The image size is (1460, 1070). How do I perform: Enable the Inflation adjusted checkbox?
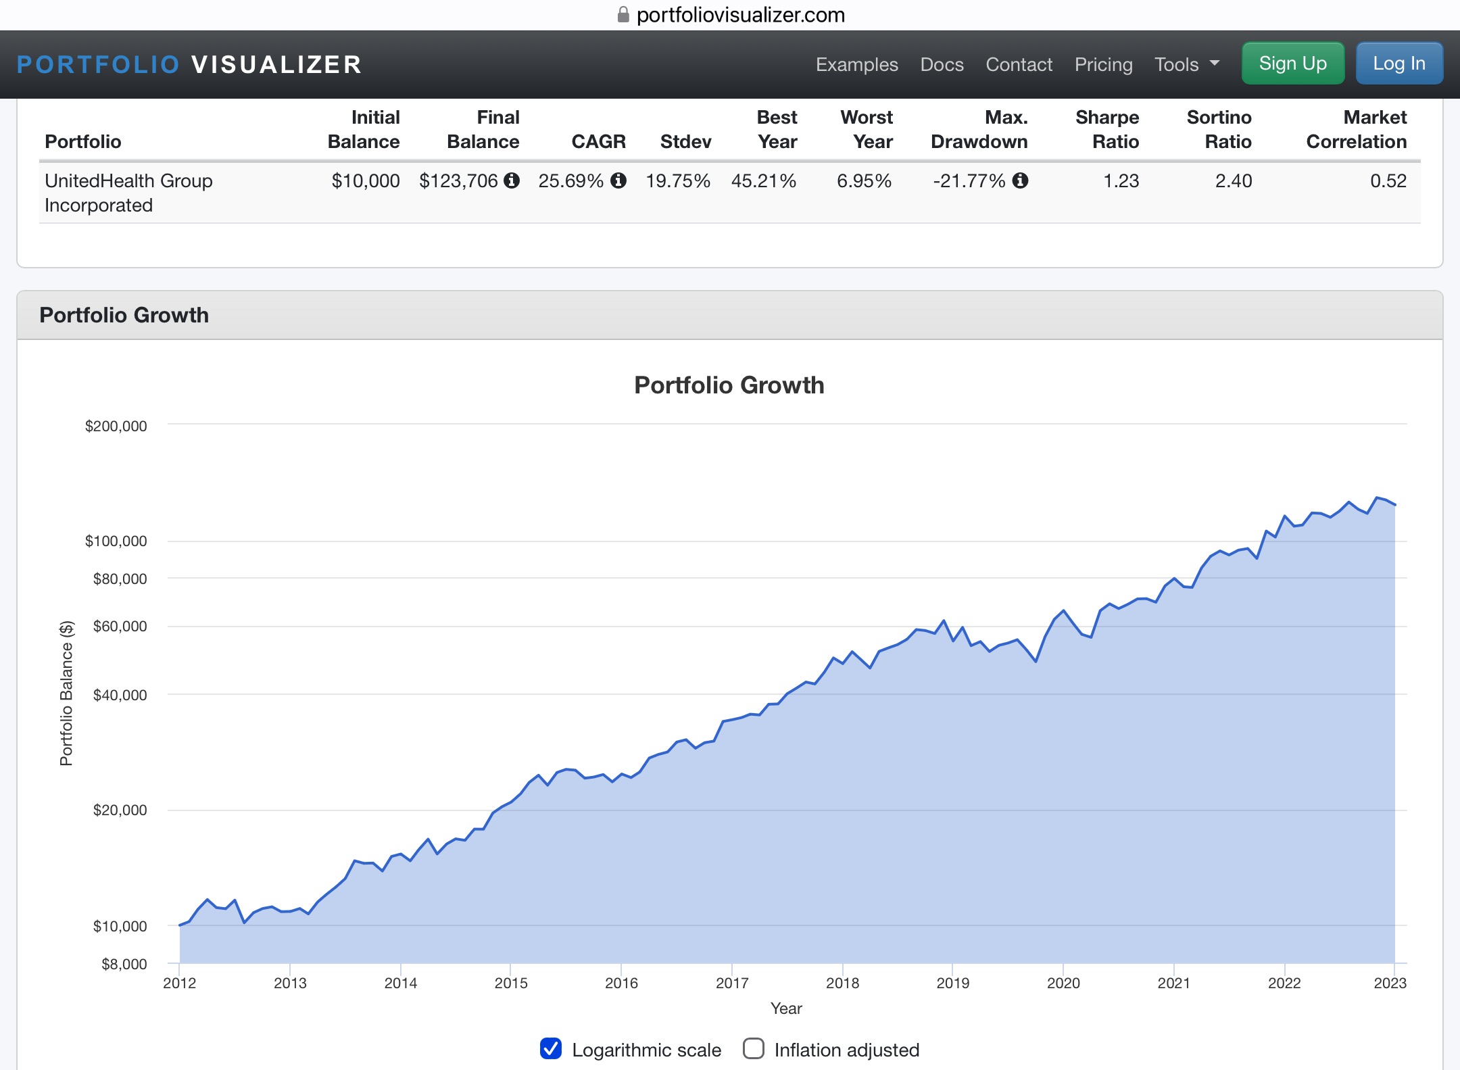pyautogui.click(x=754, y=1048)
